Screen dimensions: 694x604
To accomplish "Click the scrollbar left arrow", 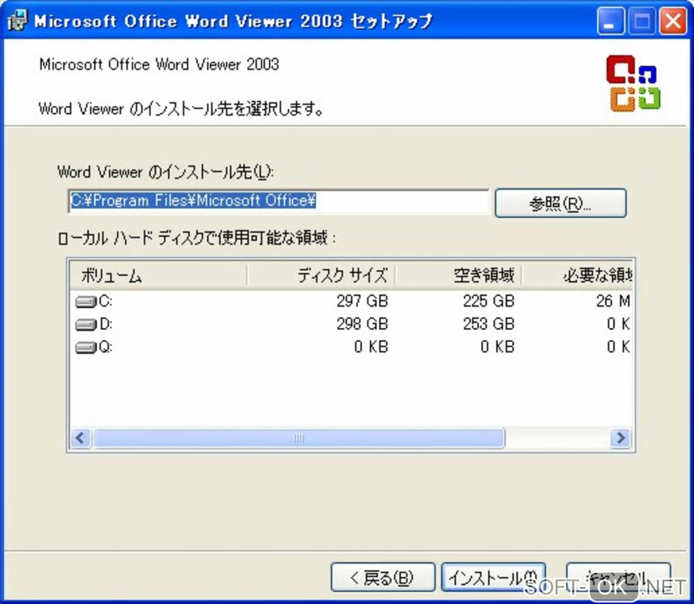I will click(81, 438).
